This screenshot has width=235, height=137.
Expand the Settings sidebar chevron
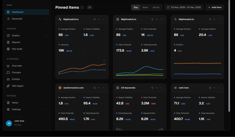tap(46, 110)
